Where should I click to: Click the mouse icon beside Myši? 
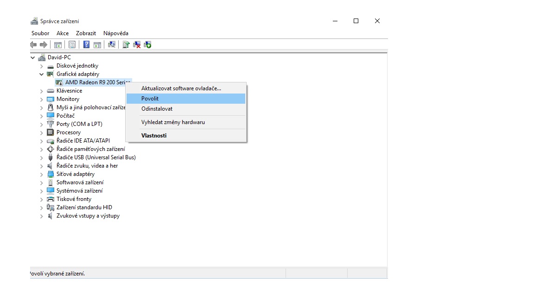51,107
